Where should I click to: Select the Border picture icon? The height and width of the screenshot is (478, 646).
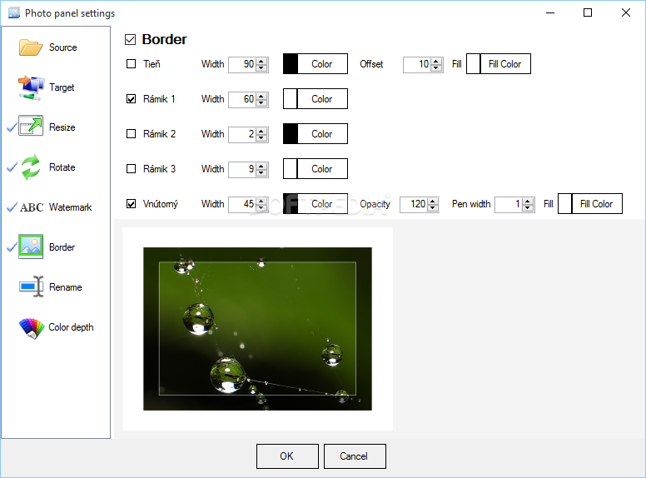tap(31, 246)
